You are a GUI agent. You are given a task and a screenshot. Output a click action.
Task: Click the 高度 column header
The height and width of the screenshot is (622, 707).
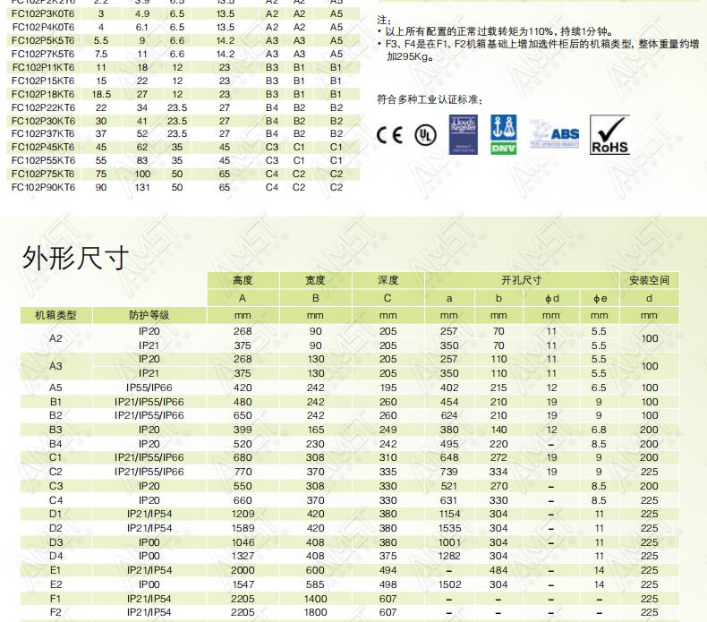(x=243, y=280)
